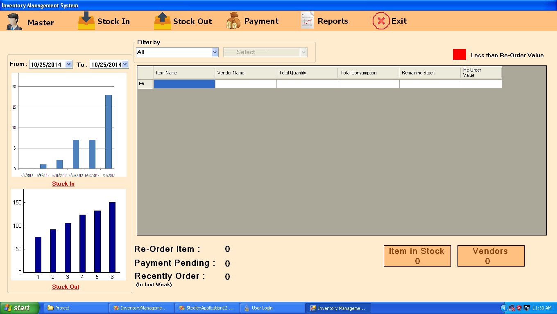Screen dimensions: 557x314
Task: Click the Vendors count button
Action: pos(491,256)
